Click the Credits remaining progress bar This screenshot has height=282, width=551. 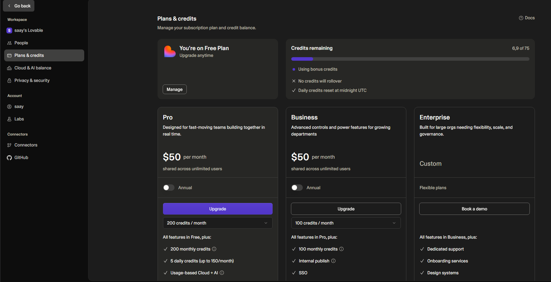410,59
